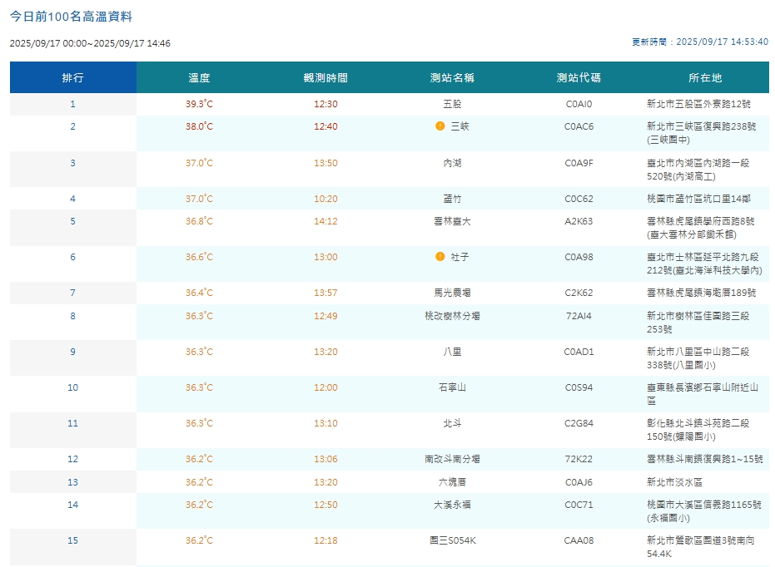Click station code C0A98
Viewport: 775px width, 567px height.
tap(579, 257)
